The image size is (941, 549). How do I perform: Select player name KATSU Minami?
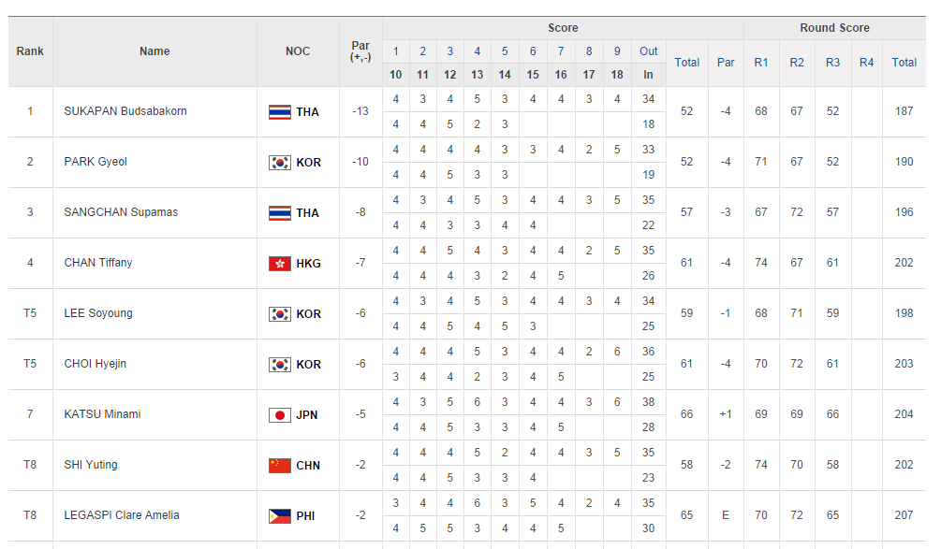coord(102,414)
